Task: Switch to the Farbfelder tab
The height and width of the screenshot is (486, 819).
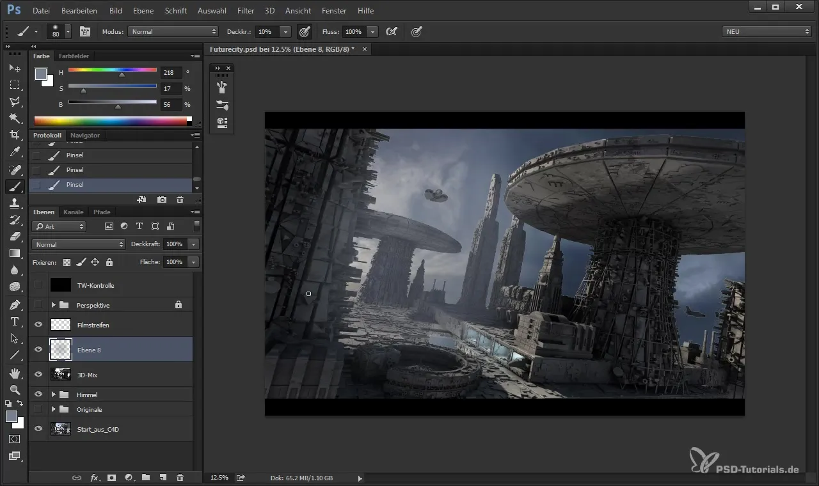Action: (x=74, y=56)
